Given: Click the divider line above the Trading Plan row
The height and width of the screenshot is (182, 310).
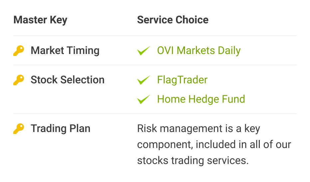Looking at the screenshot, I should (155, 114).
